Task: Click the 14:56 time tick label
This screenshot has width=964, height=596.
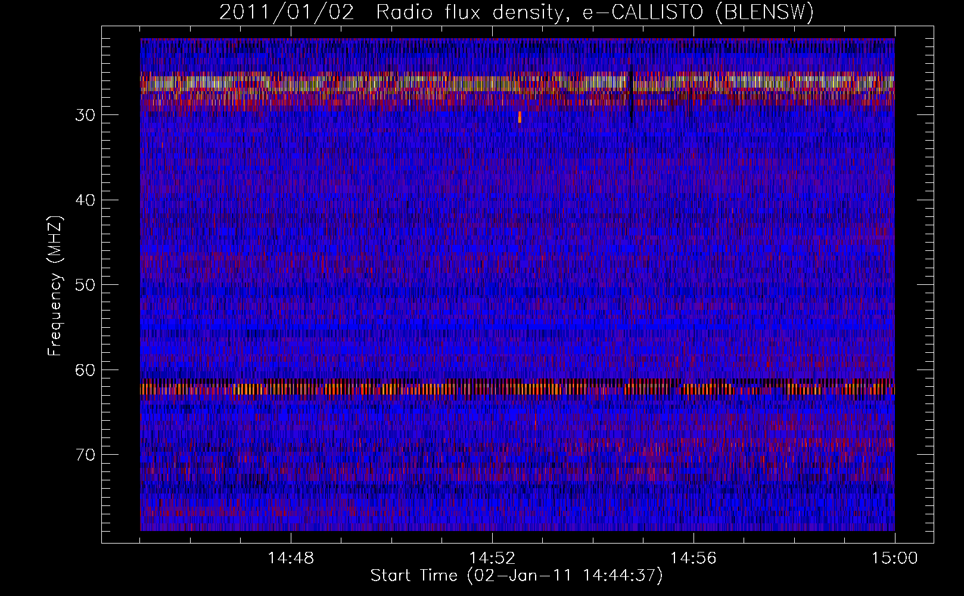Action: pos(694,558)
